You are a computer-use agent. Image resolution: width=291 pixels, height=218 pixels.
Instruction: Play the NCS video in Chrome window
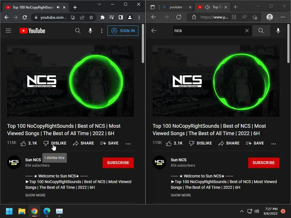(x=70, y=81)
